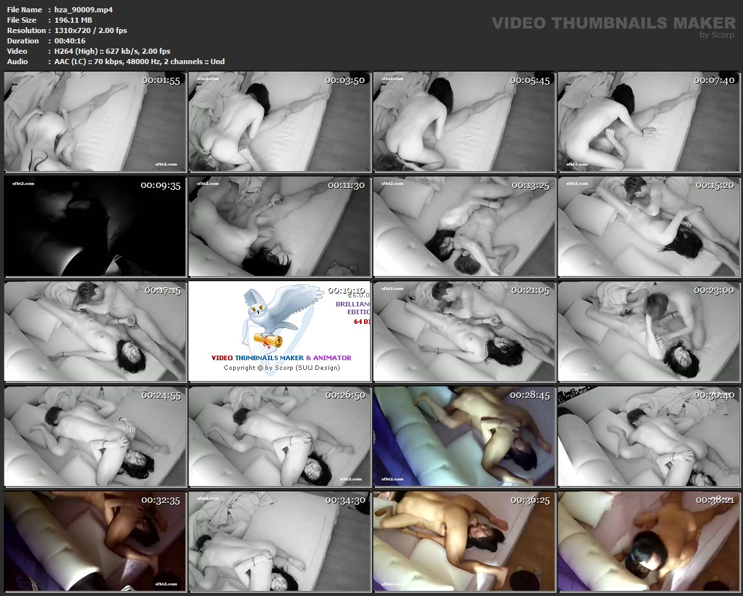Select the thumbnail stamped 00:26:50

(280, 437)
